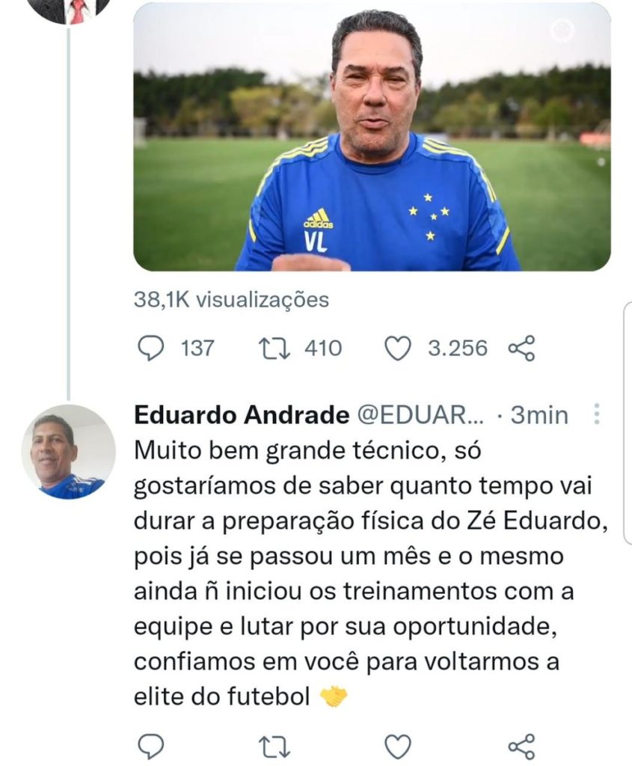This screenshot has width=632, height=766.
Task: Like the video tweet with 3.256 likes
Action: click(398, 349)
